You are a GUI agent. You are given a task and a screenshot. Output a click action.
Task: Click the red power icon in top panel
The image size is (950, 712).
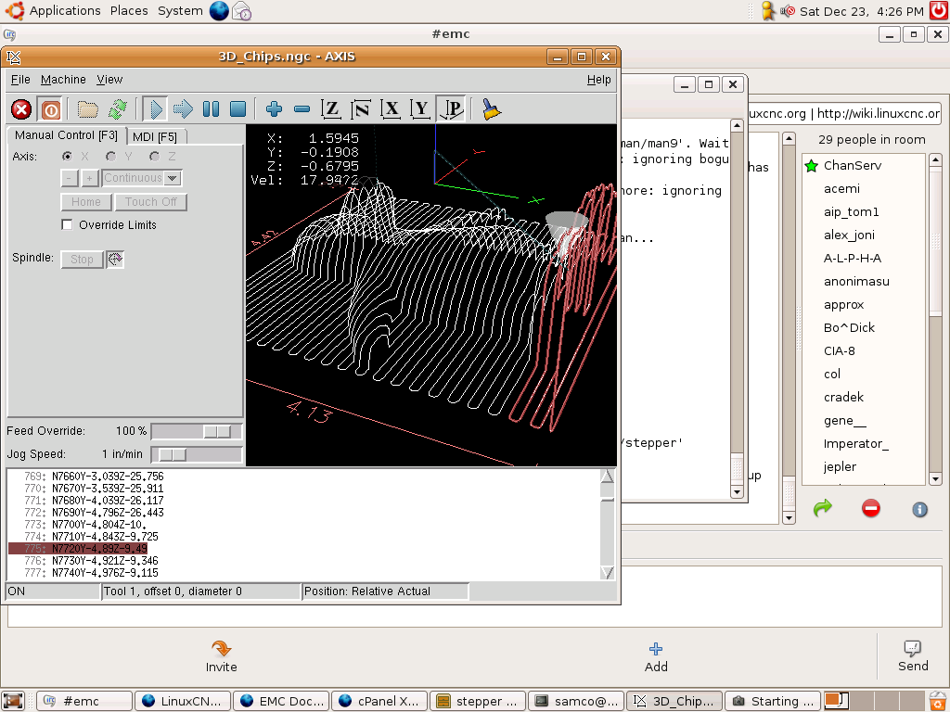tap(939, 11)
